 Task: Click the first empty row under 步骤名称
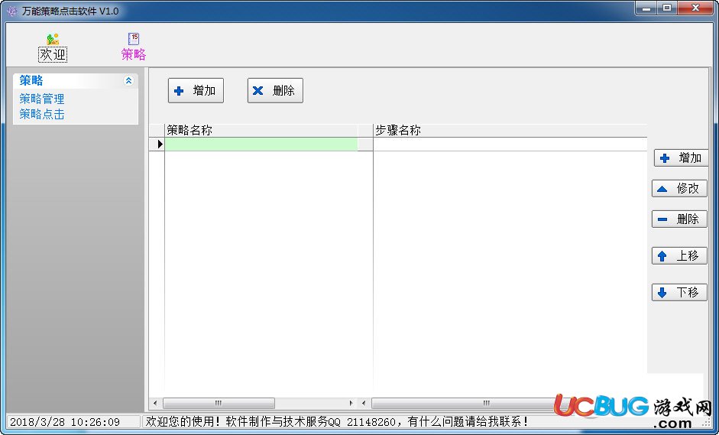pos(510,144)
